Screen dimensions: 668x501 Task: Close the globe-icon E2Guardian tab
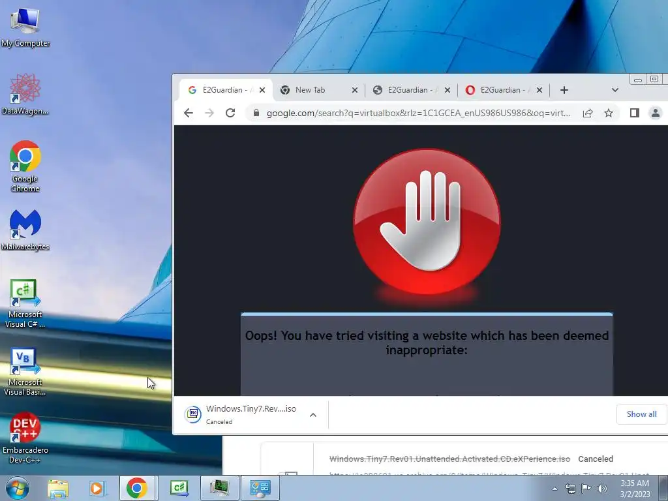(447, 90)
